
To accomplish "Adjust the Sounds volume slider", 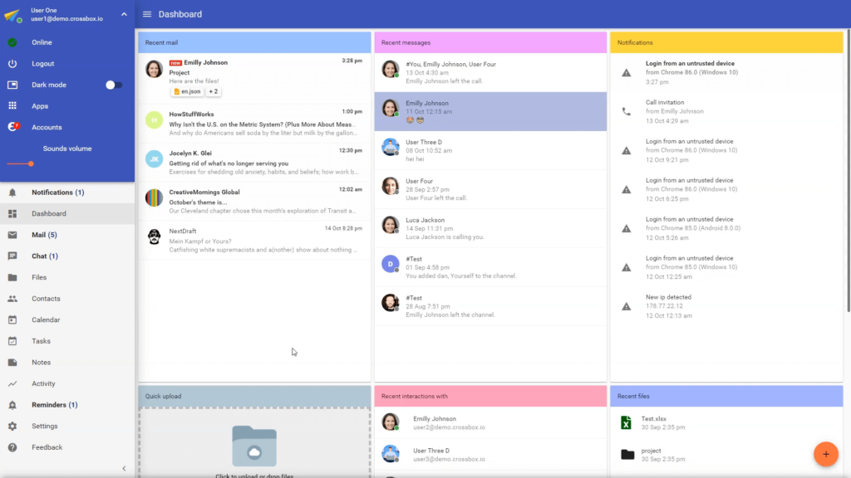I will pos(31,163).
